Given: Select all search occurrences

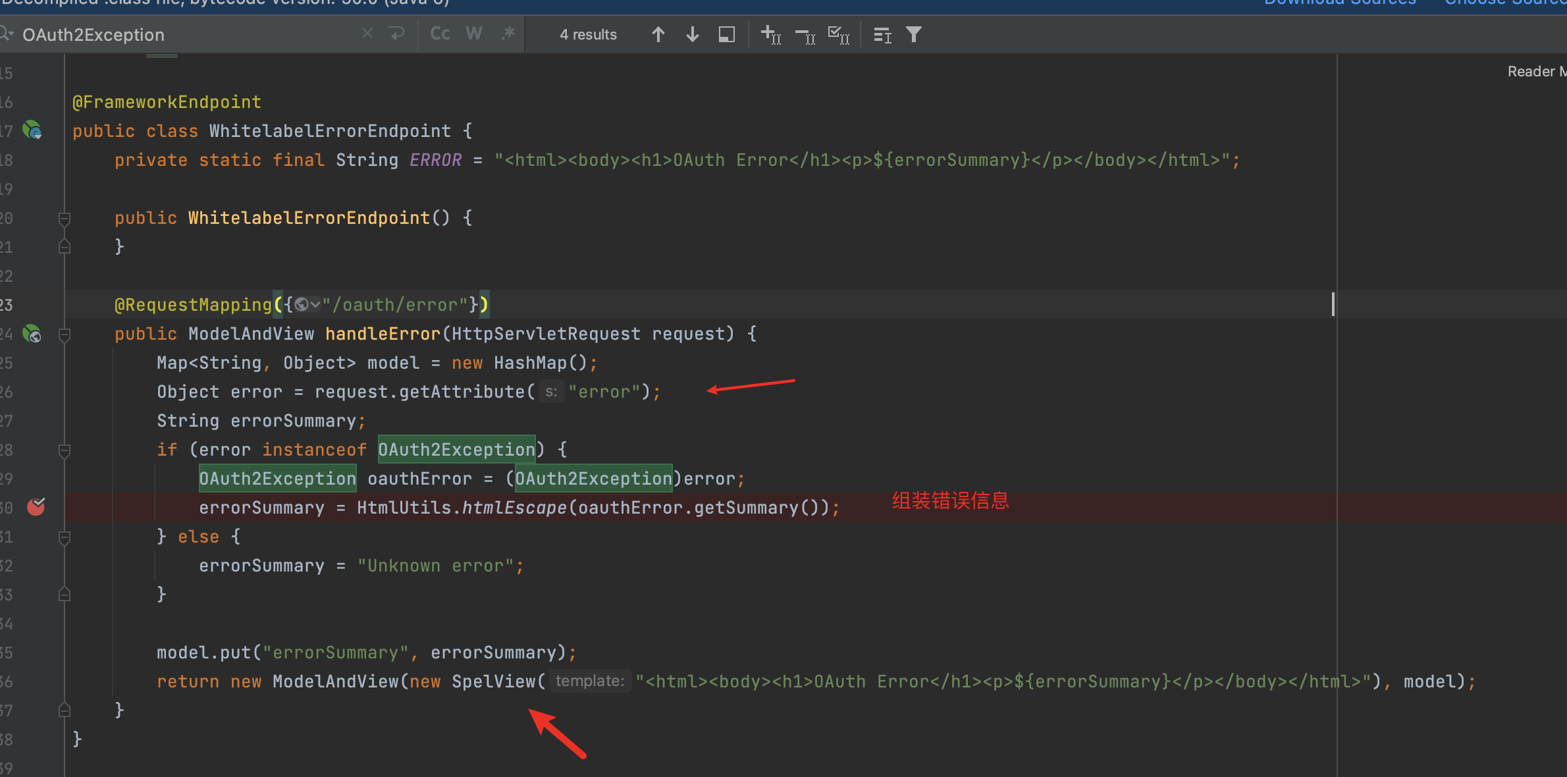Looking at the screenshot, I should 839,34.
